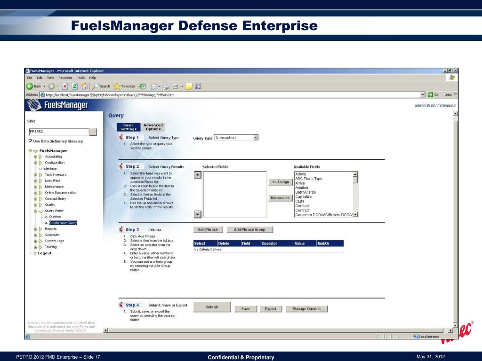Click Logout in the navigation tree
The image size is (482, 361).
[45, 253]
